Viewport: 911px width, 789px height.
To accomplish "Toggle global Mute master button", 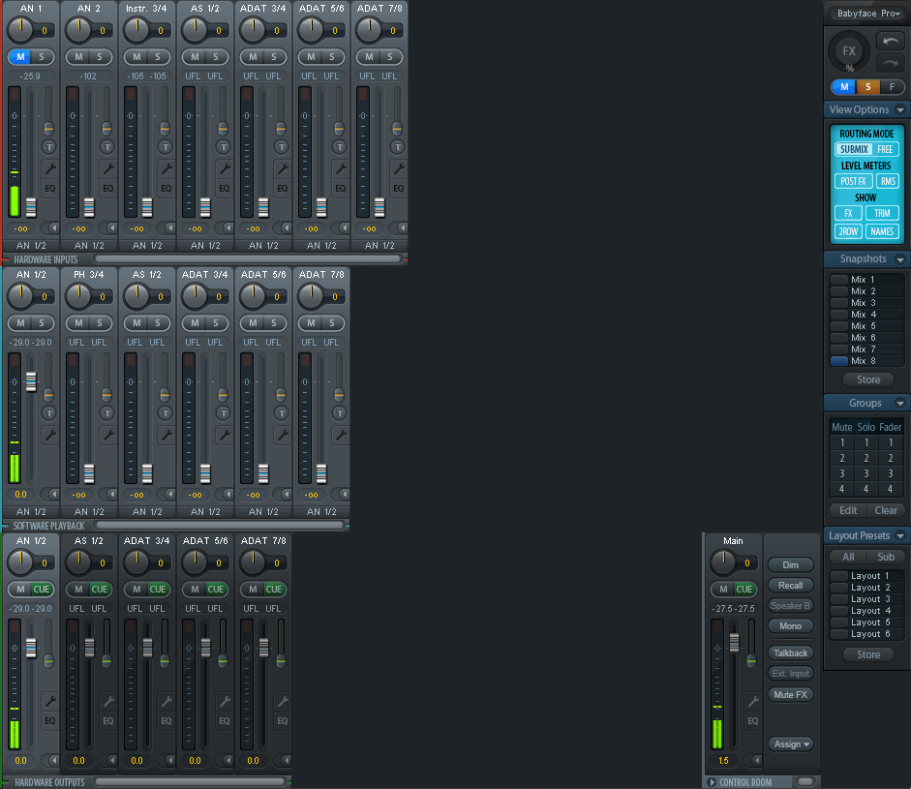I will 844,87.
